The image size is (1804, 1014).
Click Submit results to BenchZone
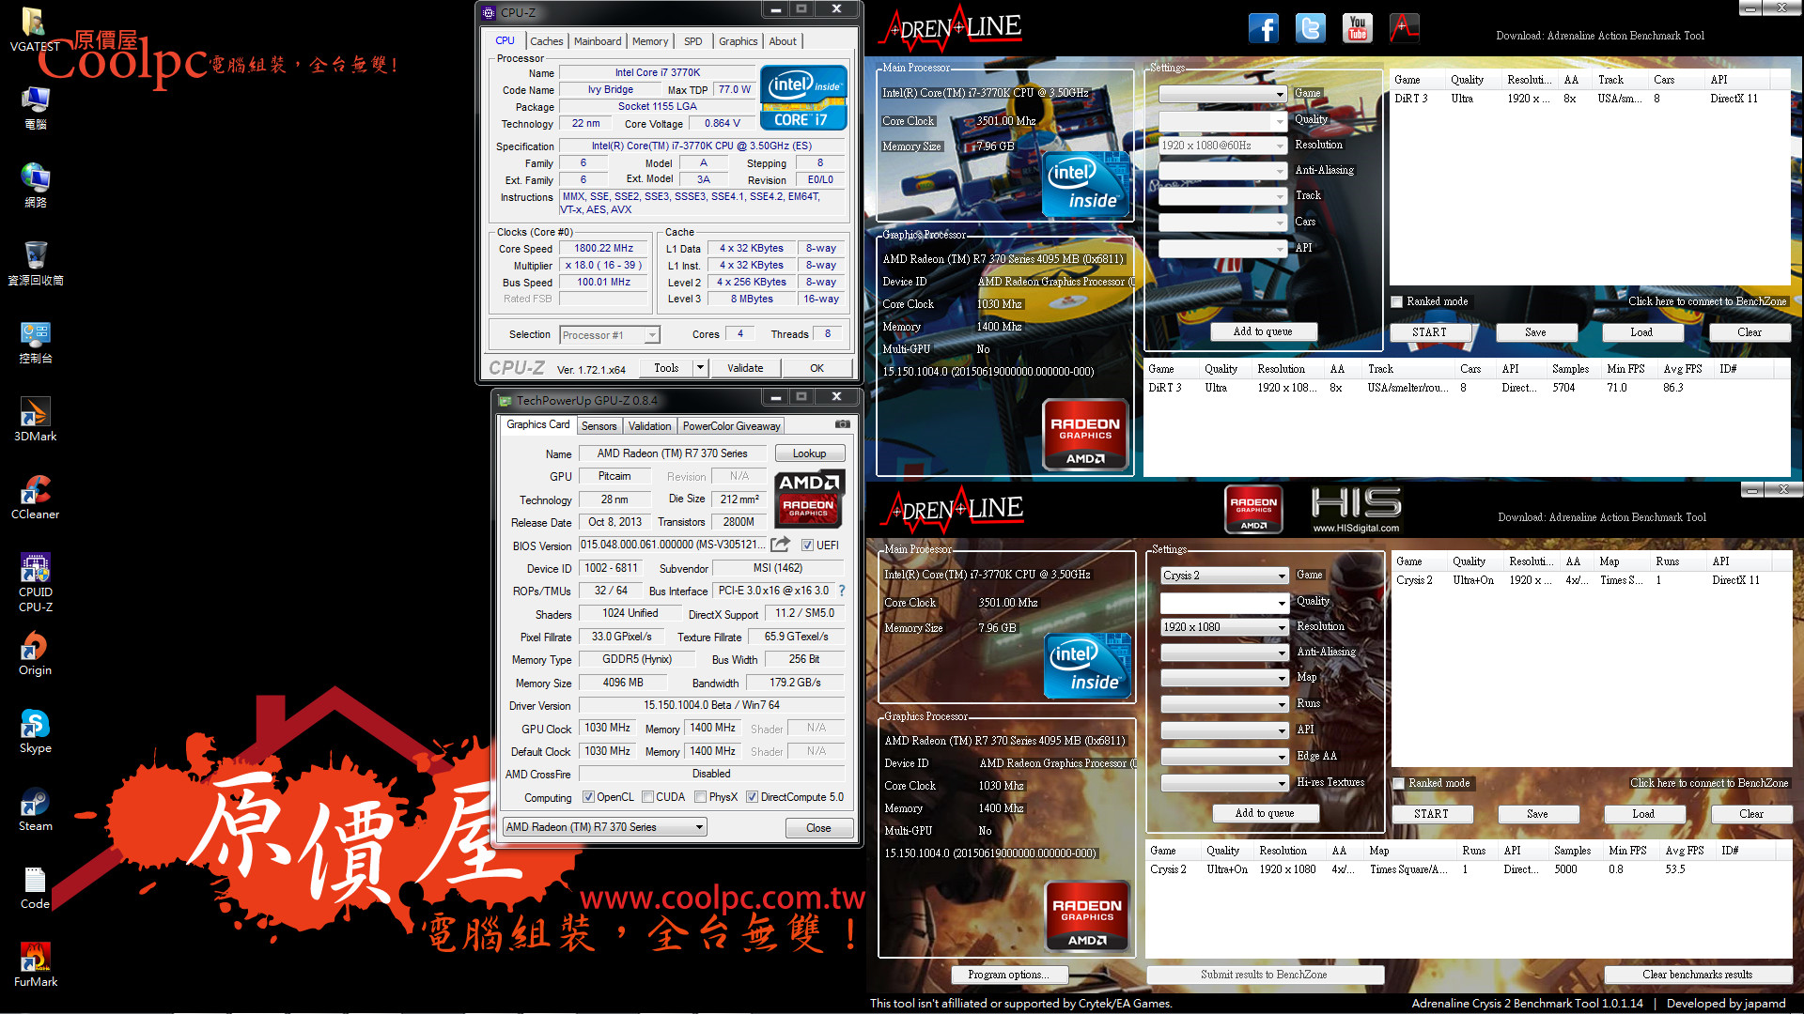click(1264, 975)
